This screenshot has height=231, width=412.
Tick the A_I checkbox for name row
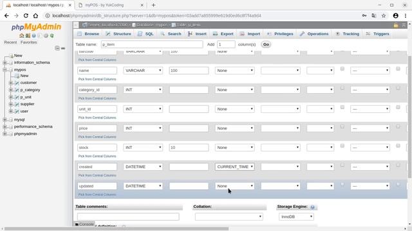tap(398, 69)
